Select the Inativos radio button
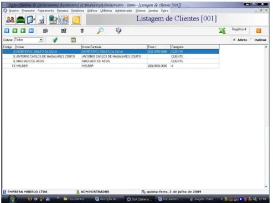This screenshot has width=273, height=203. coord(251,40)
